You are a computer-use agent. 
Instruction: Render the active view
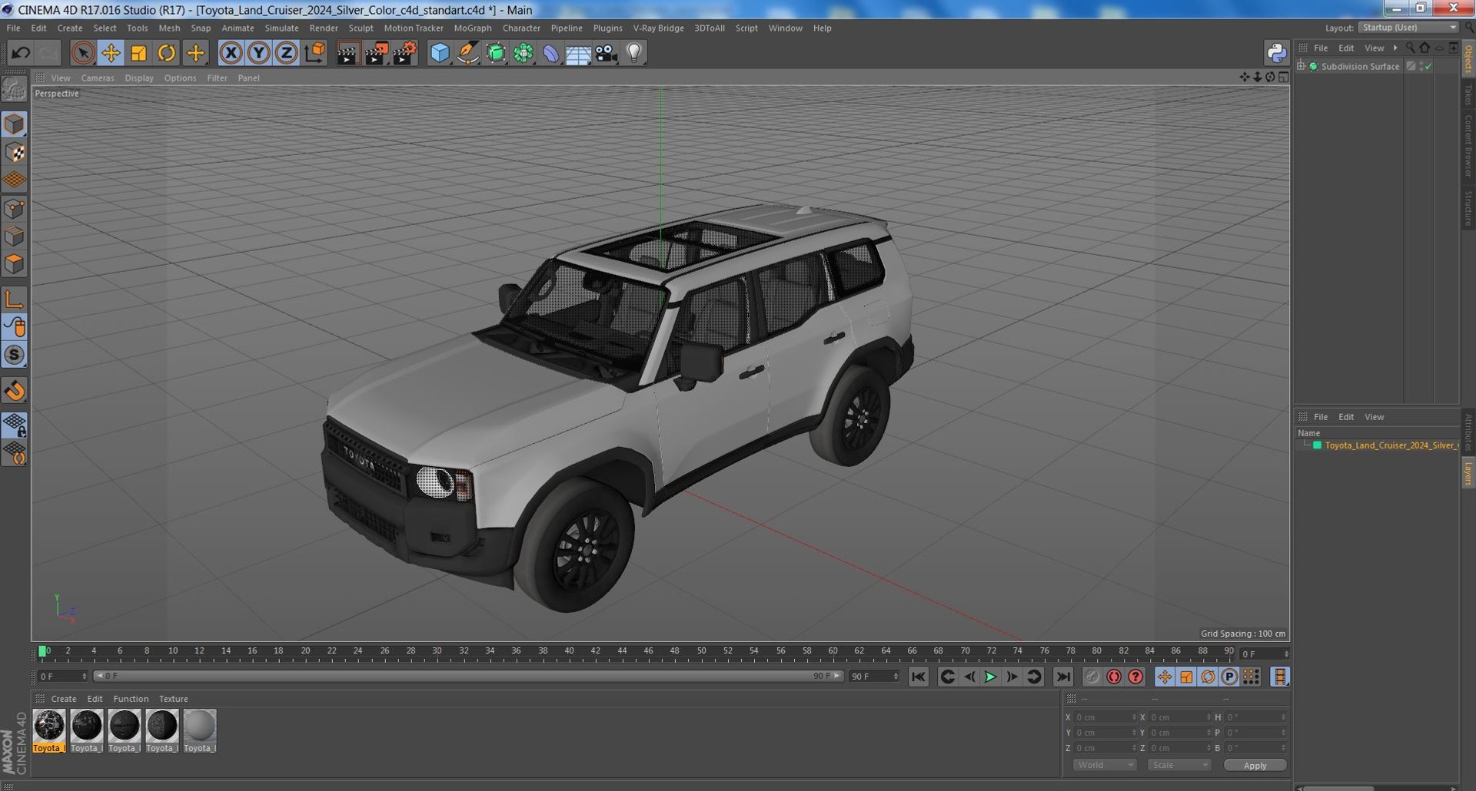[x=347, y=53]
